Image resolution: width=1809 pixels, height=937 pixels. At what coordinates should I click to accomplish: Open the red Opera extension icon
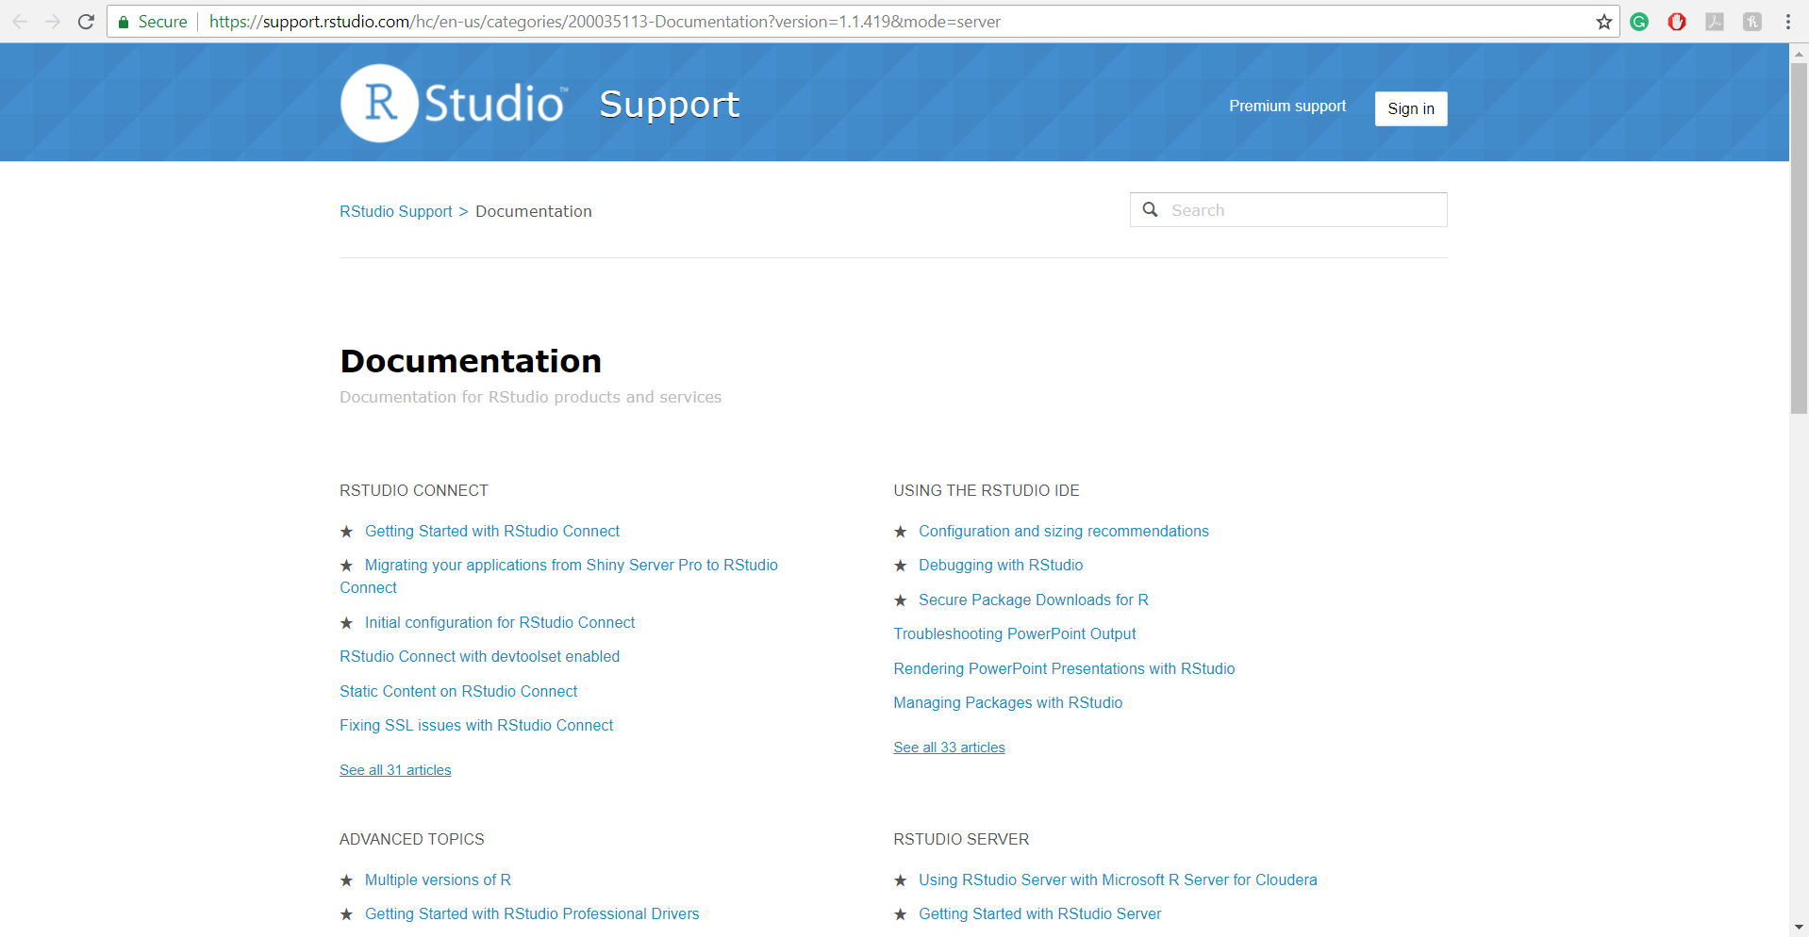[1677, 22]
